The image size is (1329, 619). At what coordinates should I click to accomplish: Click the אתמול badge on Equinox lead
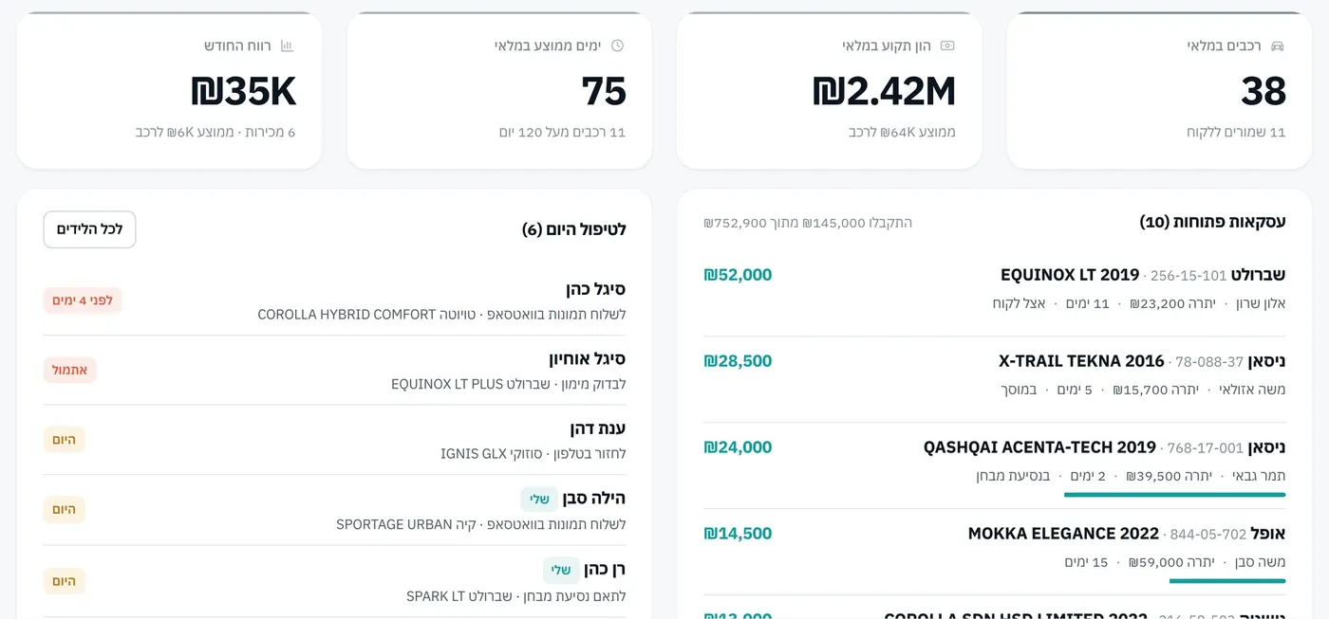tap(70, 370)
